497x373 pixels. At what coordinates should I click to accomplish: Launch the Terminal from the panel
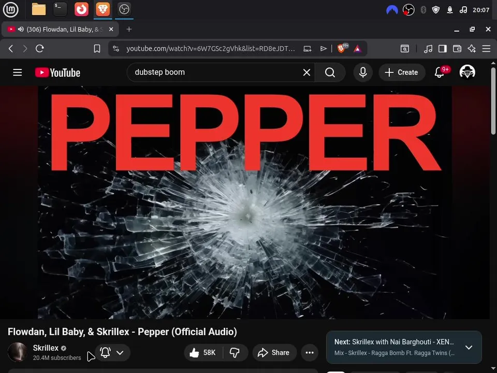(60, 9)
